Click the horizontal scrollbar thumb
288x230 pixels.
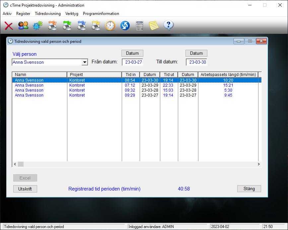click(x=21, y=164)
